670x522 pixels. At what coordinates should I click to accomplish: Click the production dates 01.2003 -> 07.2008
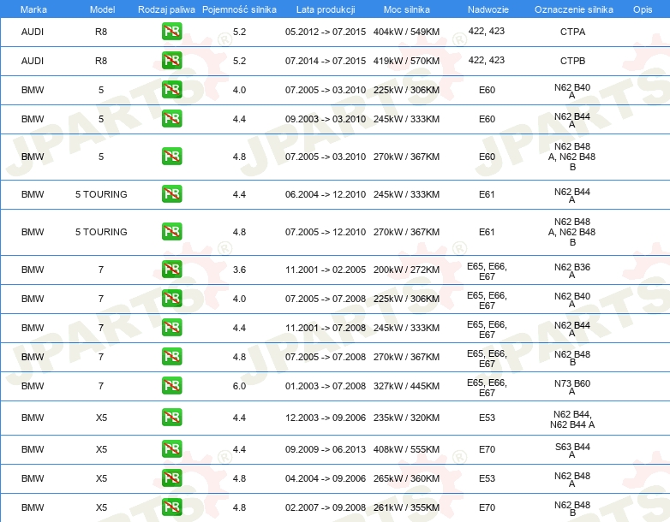[x=326, y=386]
